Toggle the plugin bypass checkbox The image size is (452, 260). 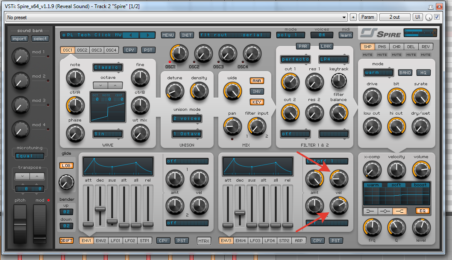[437, 17]
